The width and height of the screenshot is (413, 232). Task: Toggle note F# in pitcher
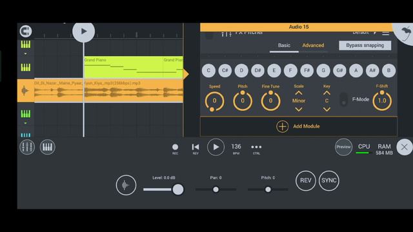307,70
